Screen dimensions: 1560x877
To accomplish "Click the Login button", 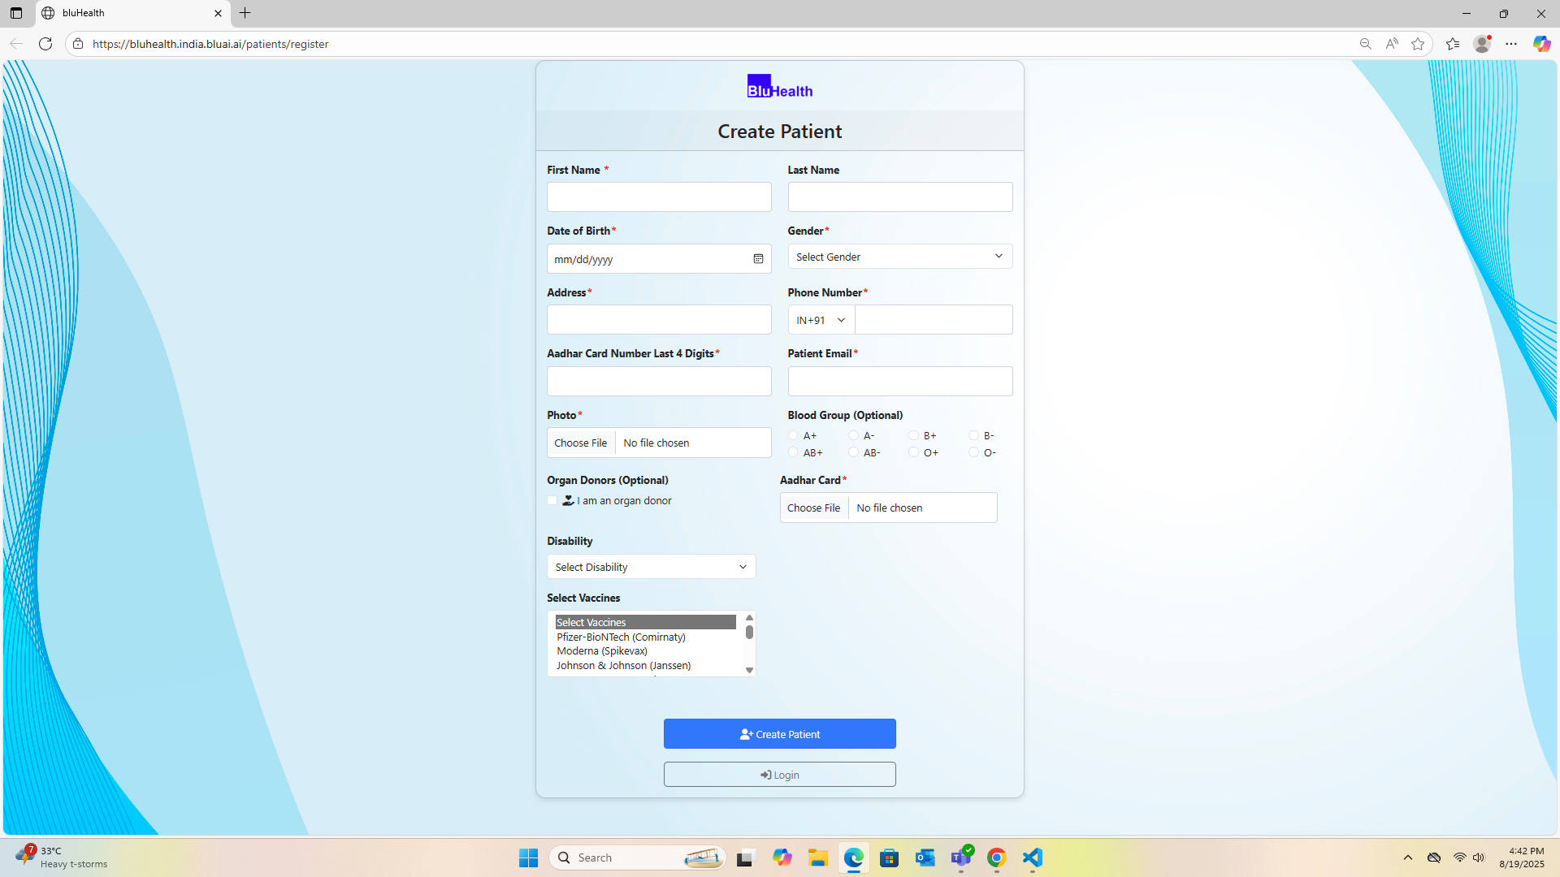I will point(779,775).
